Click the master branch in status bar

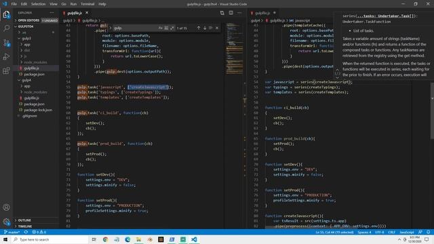point(12,232)
